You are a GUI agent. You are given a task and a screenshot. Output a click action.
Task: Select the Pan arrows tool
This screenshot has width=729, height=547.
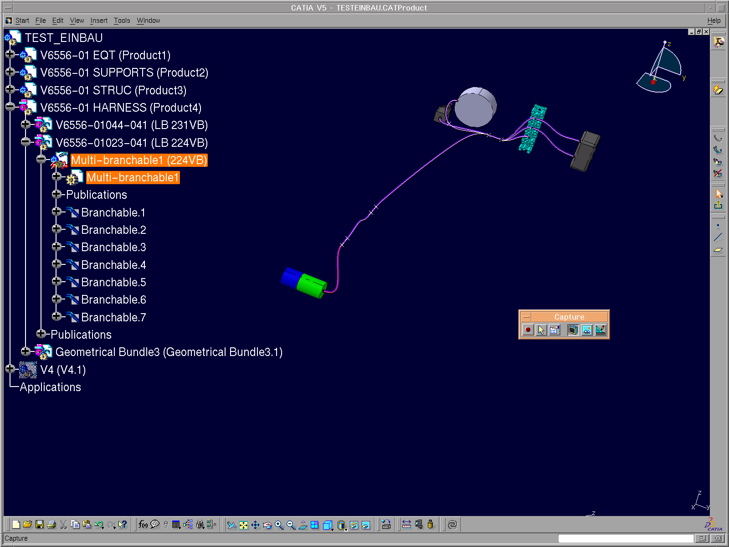(256, 525)
